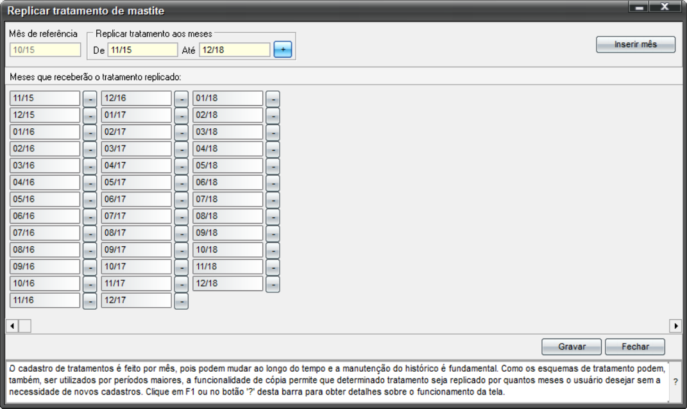Click minus button next to 03/18
The height and width of the screenshot is (409, 687).
coord(273,133)
